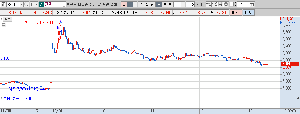Click the panel toggle icon before stock code
This screenshot has width=300, height=114.
(3, 4)
